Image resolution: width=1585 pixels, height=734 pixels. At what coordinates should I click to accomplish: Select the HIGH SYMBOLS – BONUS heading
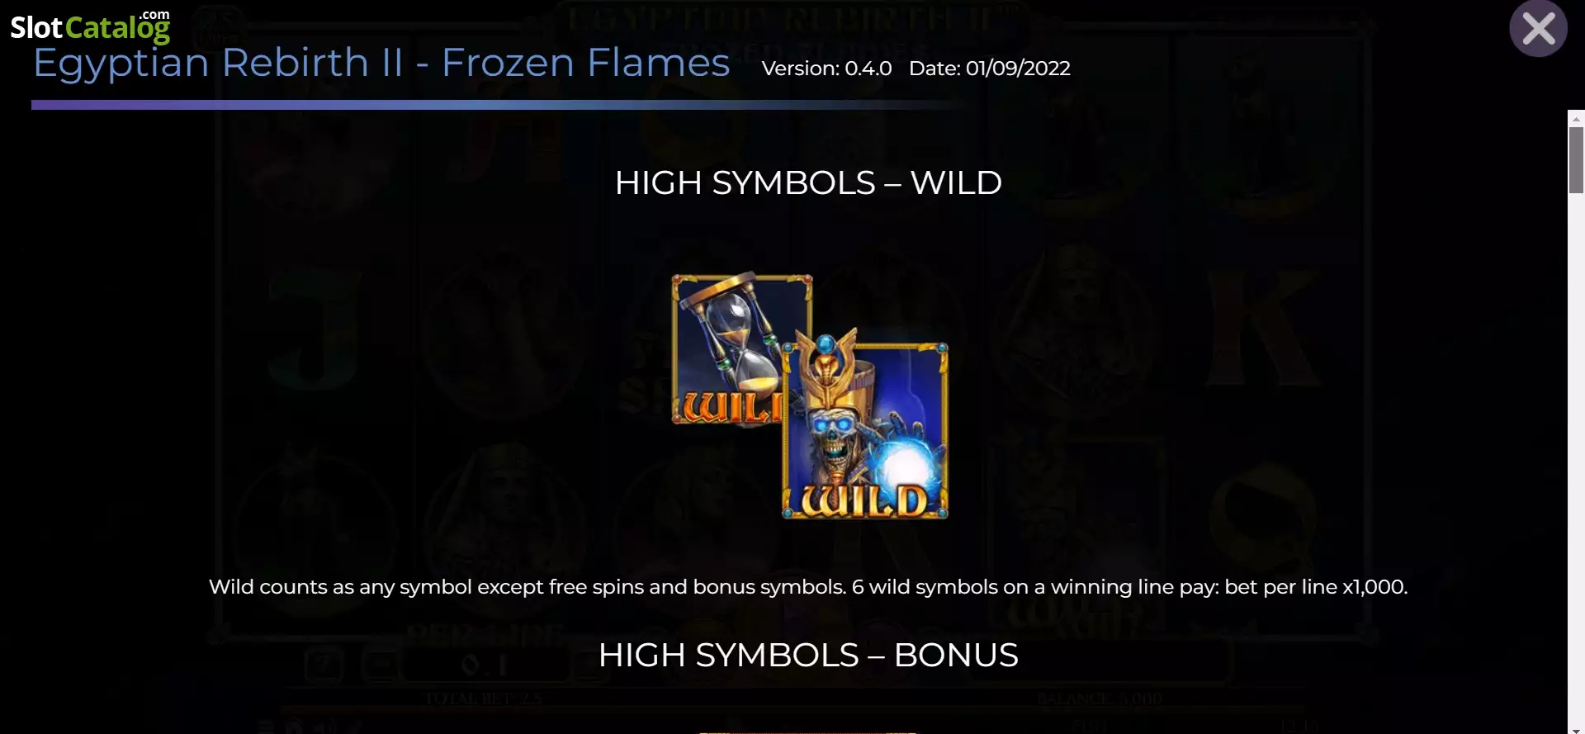(x=808, y=655)
